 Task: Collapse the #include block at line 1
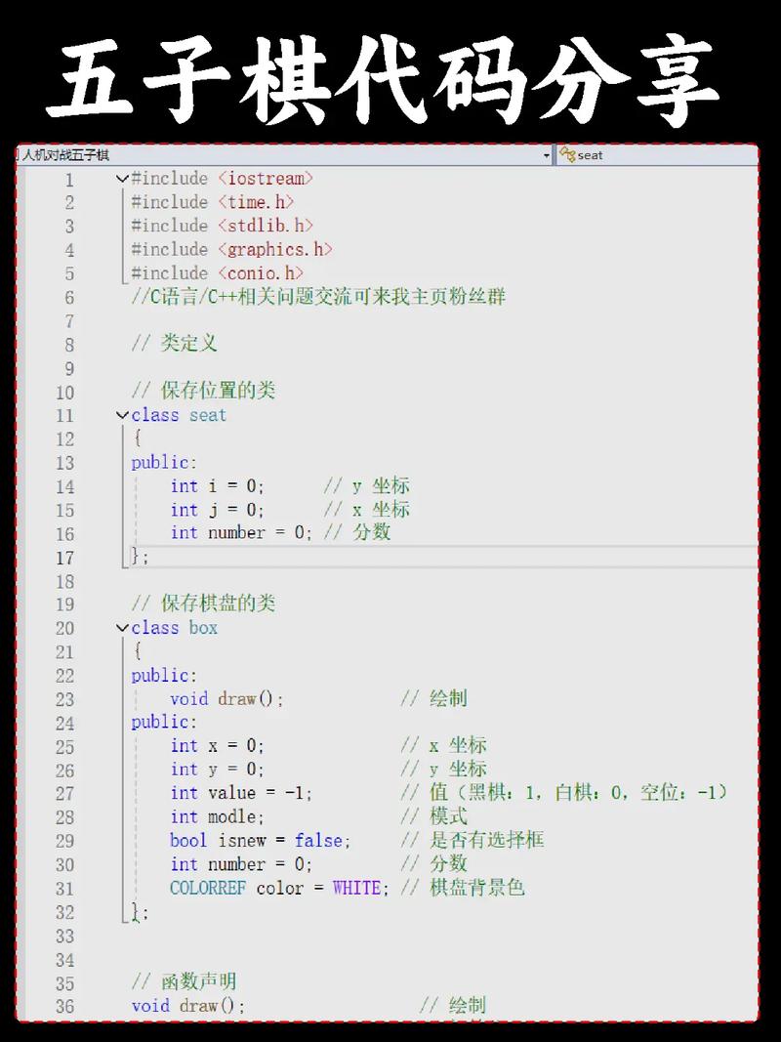point(122,179)
